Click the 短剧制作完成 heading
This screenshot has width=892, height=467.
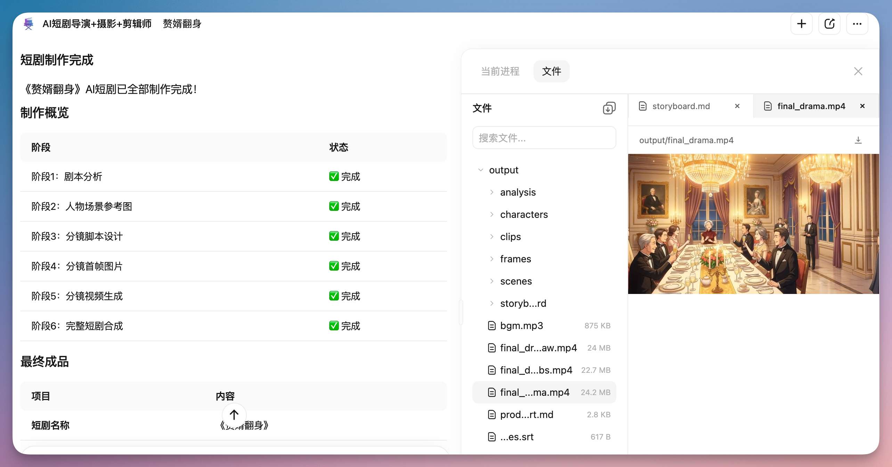57,60
